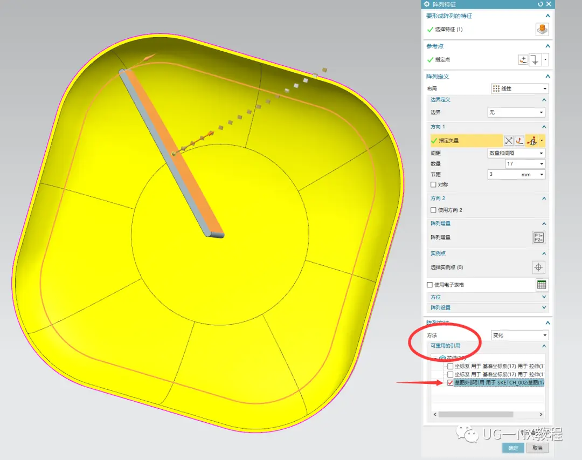The image size is (582, 460).
Task: Click the reference list horizontal scrollbar
Action: click(x=475, y=414)
